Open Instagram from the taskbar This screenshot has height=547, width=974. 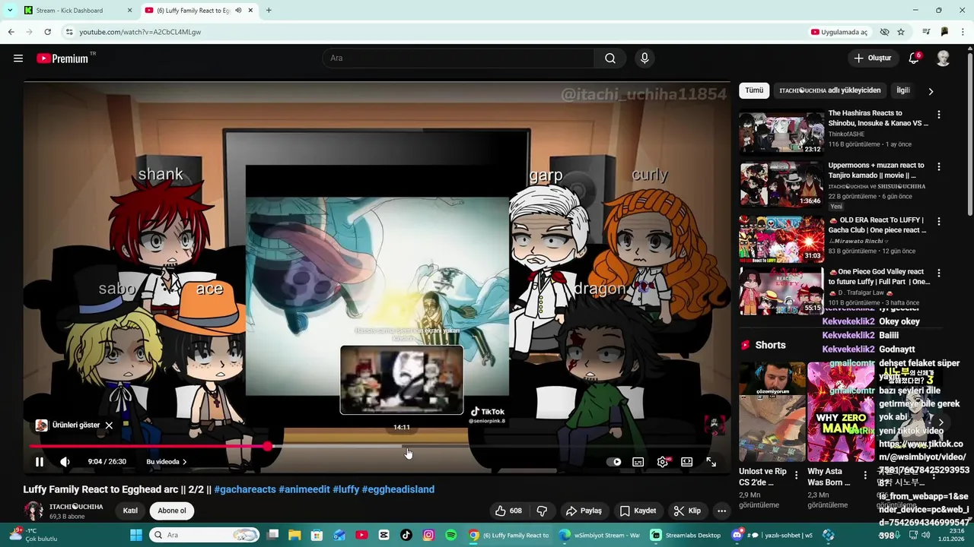coord(428,536)
